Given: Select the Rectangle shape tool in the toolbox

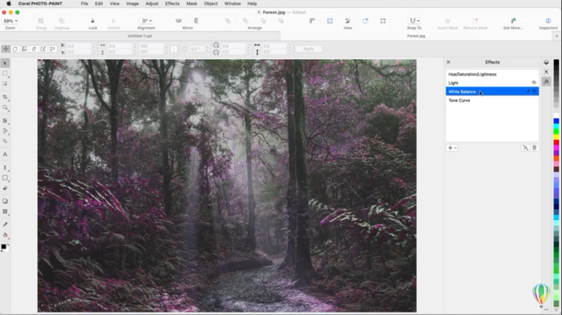Looking at the screenshot, I should pos(5,178).
